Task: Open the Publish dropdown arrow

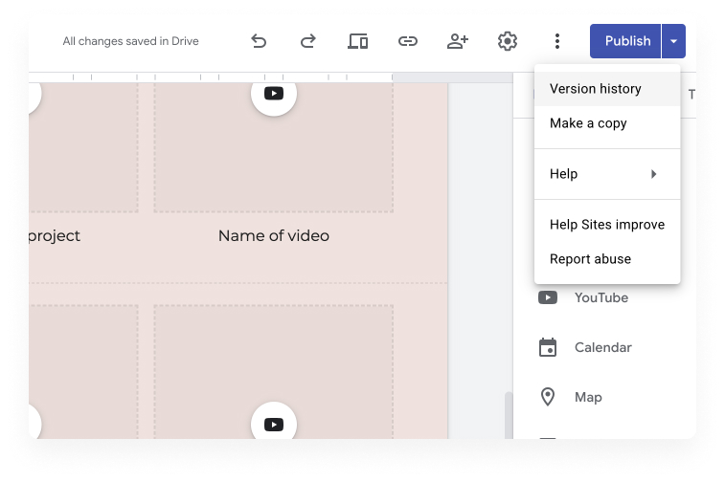Action: coord(673,41)
